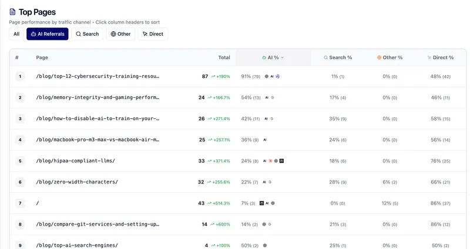Click the Top Pages document icon
The height and width of the screenshot is (249, 470).
tap(12, 12)
